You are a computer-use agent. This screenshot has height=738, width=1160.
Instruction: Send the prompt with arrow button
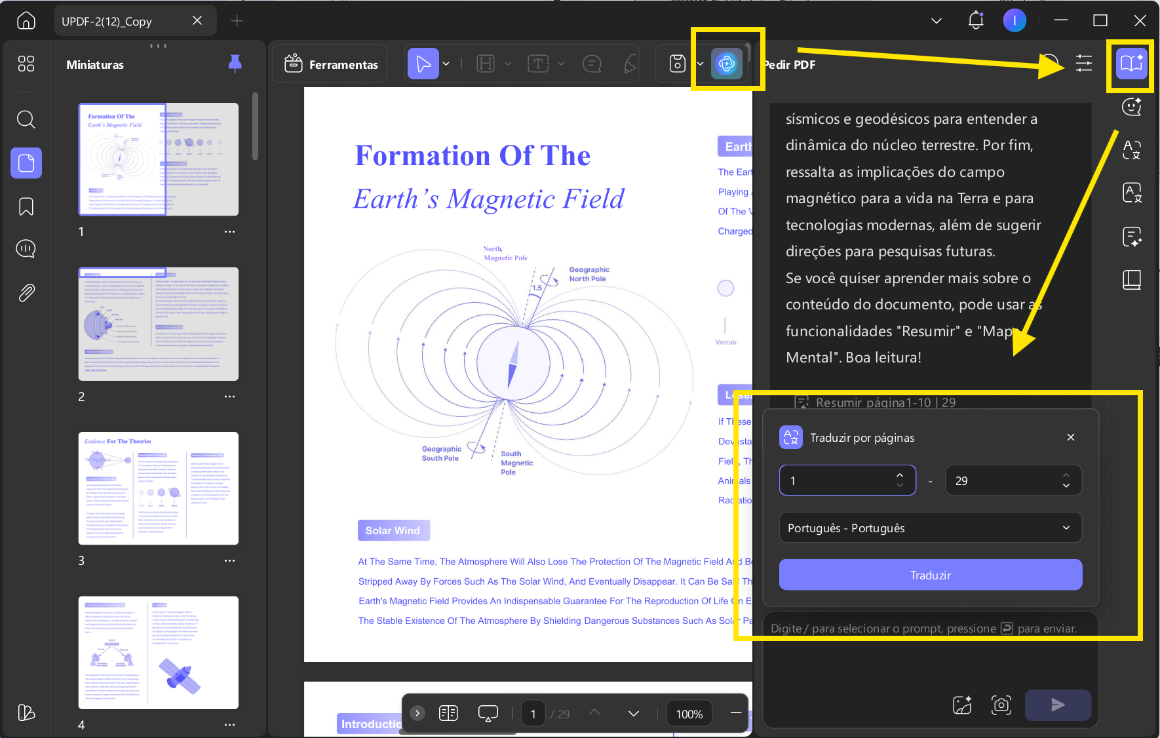(1058, 705)
